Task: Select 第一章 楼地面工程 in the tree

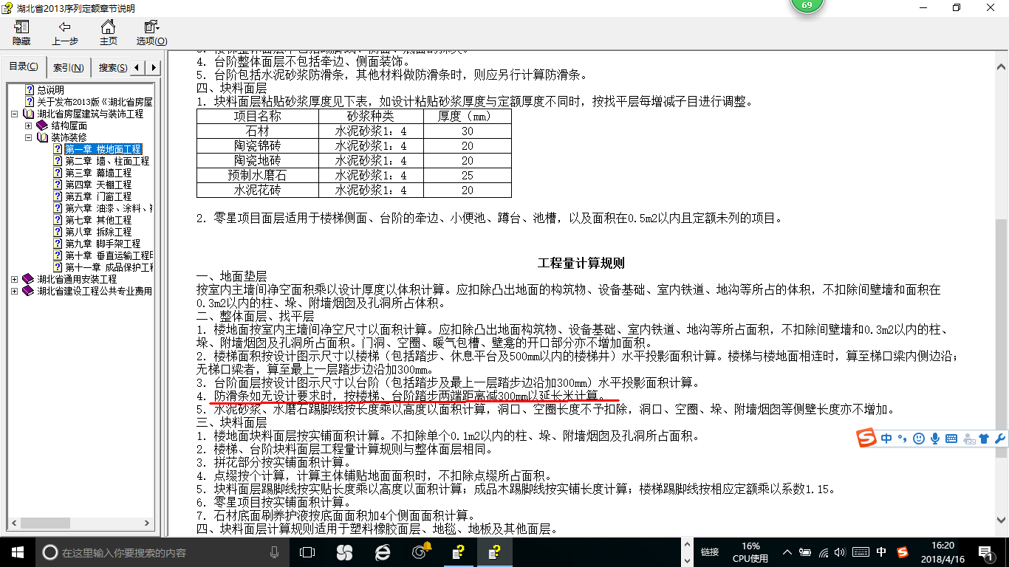Action: click(x=103, y=149)
